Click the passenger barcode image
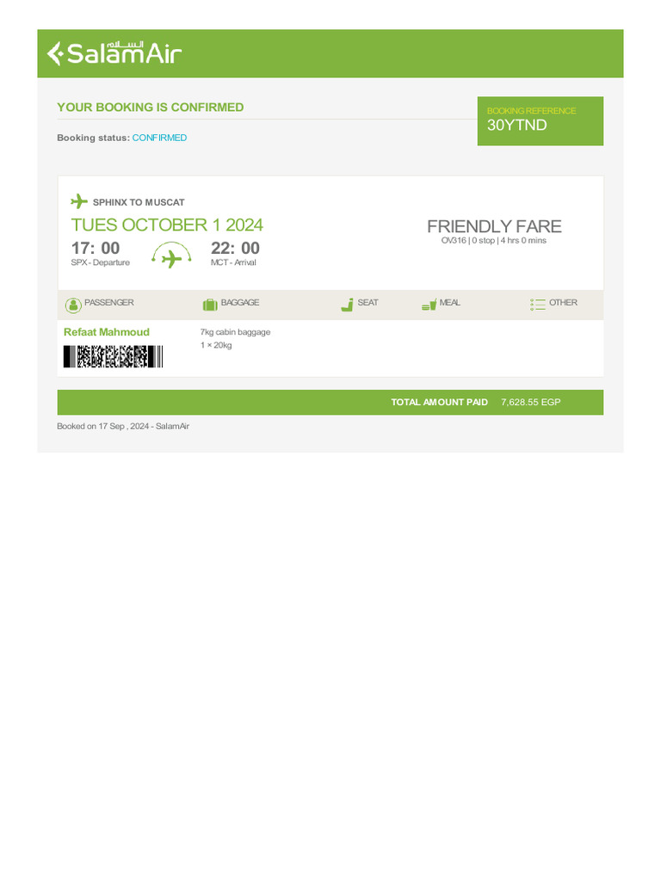 click(113, 356)
